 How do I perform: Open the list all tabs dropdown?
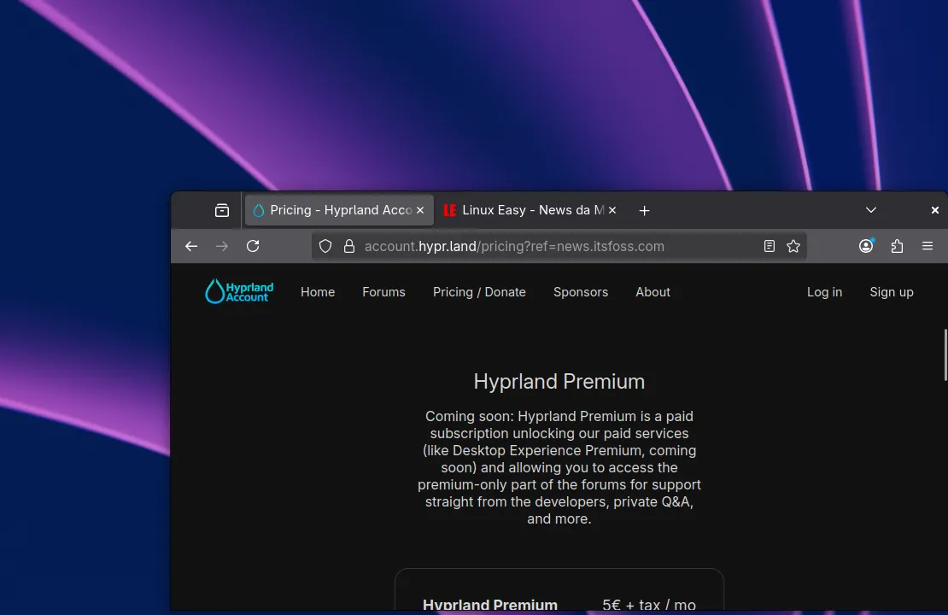(x=871, y=210)
